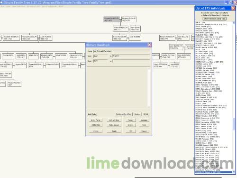Click the Edit Name/Born/Died button
237x178 pixels.
(x=124, y=114)
